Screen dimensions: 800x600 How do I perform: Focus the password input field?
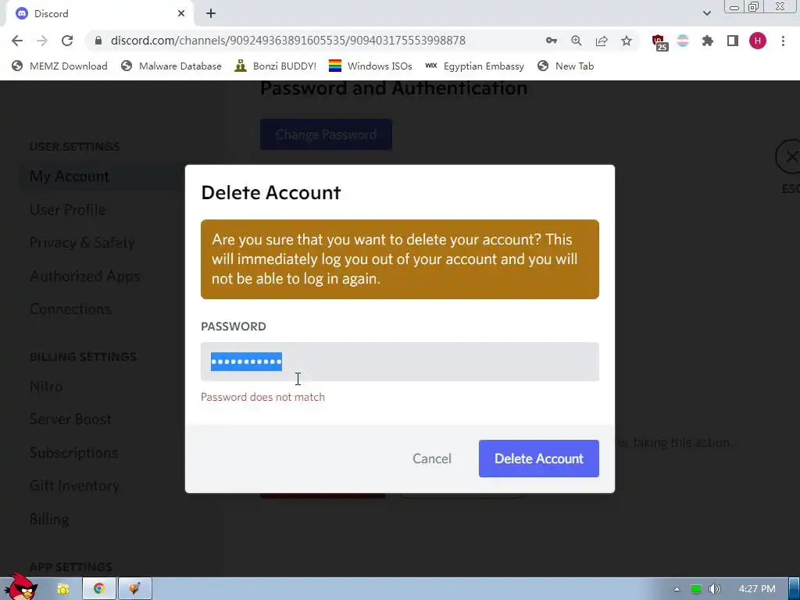point(399,362)
